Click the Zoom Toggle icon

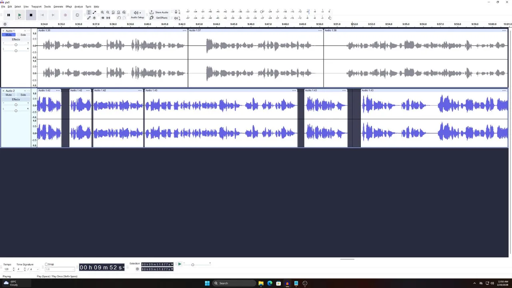pos(124,12)
